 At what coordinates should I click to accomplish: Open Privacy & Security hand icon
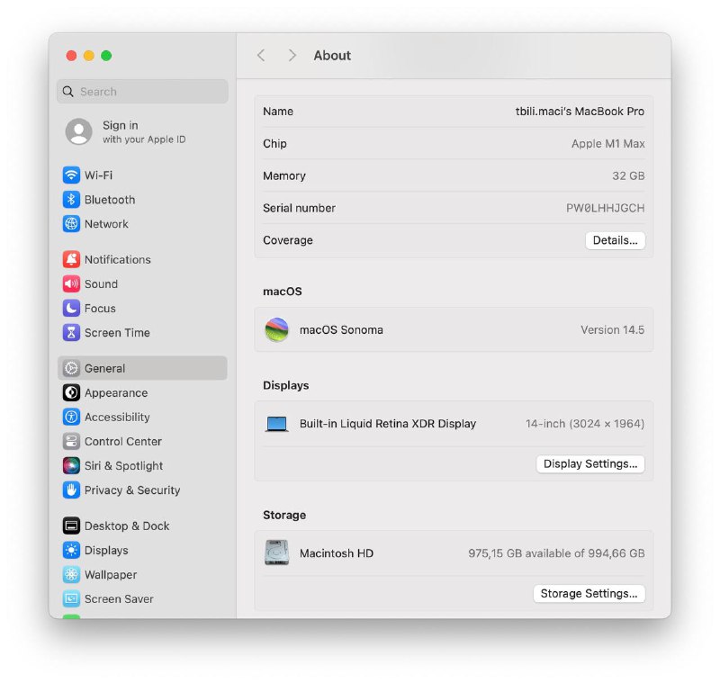71,490
